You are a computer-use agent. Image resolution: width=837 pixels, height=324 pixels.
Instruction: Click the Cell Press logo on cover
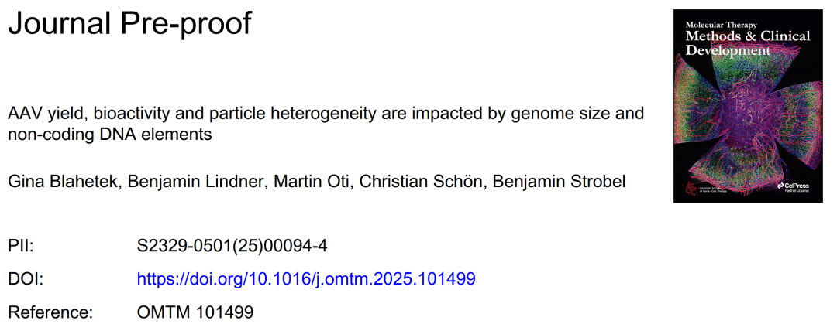pyautogui.click(x=795, y=186)
